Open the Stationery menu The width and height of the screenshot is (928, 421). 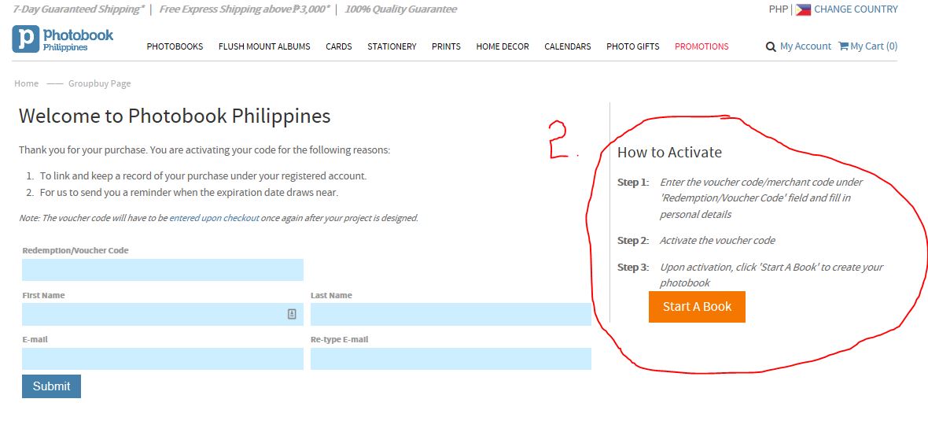click(x=392, y=46)
